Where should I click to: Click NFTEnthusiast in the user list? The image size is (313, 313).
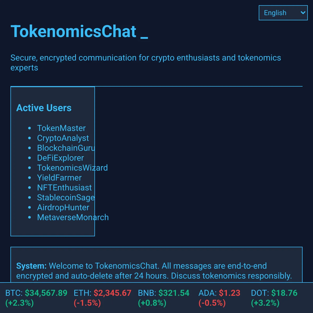tap(65, 188)
